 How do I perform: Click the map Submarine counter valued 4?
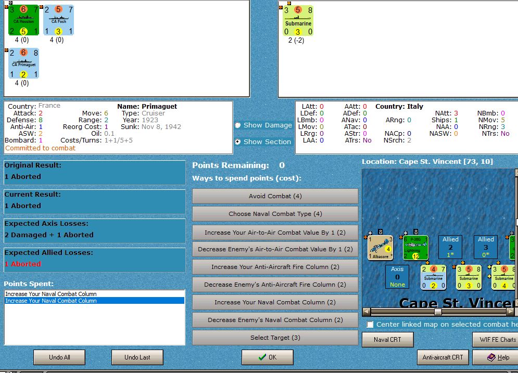504,277
